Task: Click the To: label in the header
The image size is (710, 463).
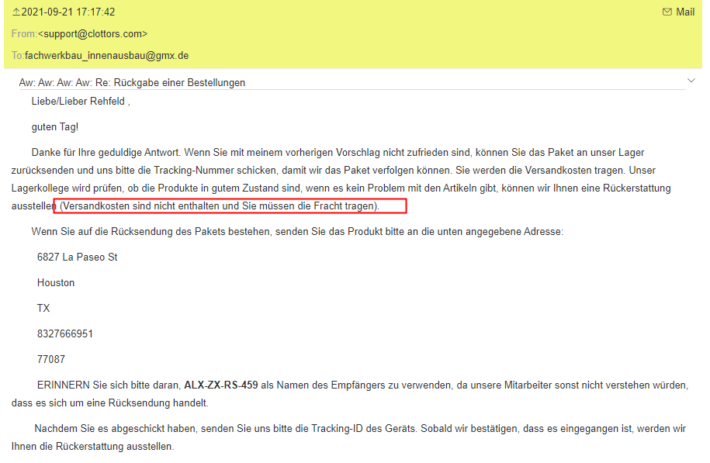Action: point(18,56)
